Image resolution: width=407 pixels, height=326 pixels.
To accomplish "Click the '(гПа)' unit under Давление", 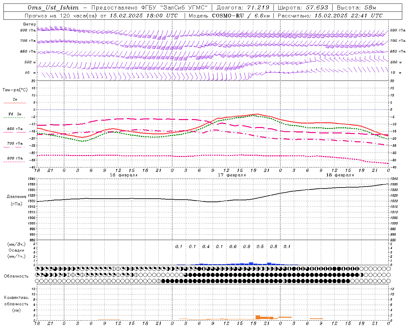I will pos(17,204).
